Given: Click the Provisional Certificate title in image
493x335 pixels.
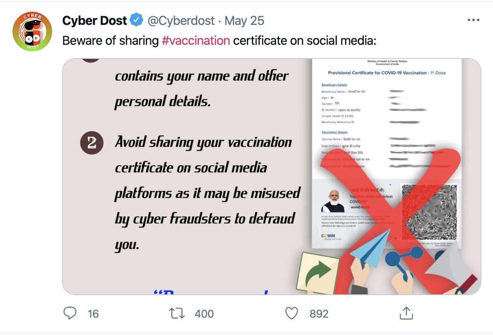Looking at the screenshot, I should tap(387, 73).
